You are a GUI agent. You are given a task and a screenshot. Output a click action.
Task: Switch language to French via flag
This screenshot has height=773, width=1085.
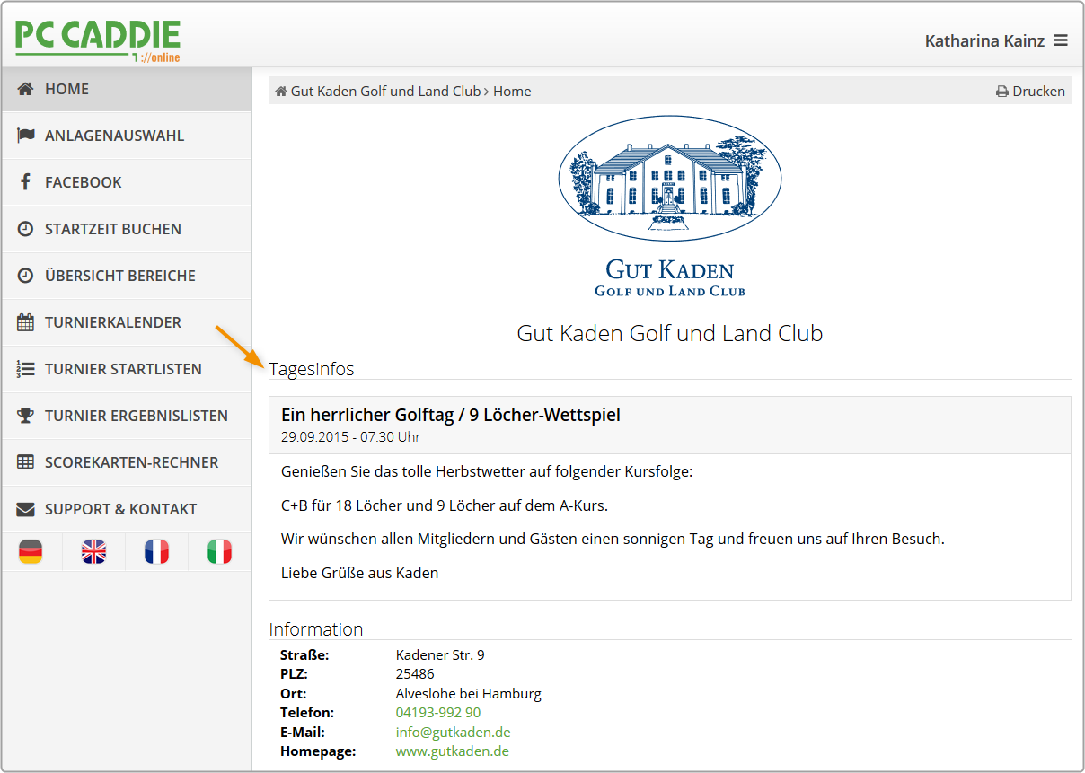156,551
